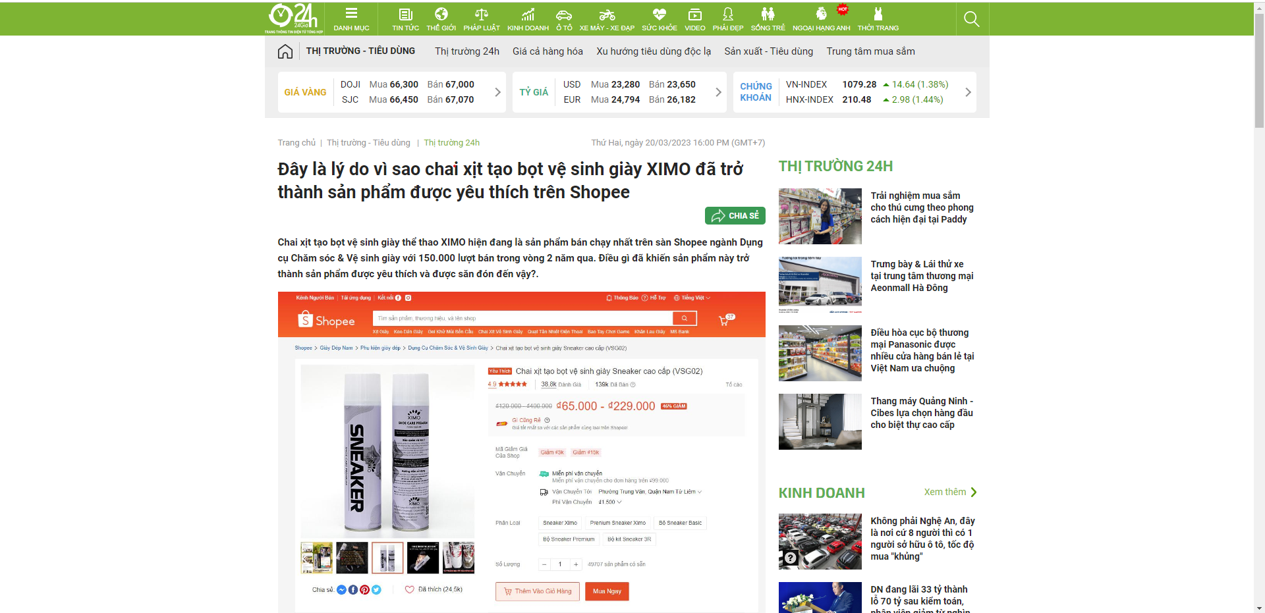Click the Xem thêm link beside KINH DOANH
This screenshot has width=1265, height=613.
[950, 492]
